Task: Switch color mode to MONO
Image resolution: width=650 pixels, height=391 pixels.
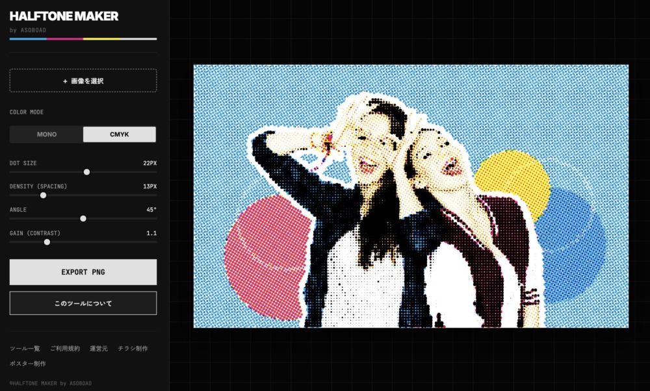Action: click(45, 134)
